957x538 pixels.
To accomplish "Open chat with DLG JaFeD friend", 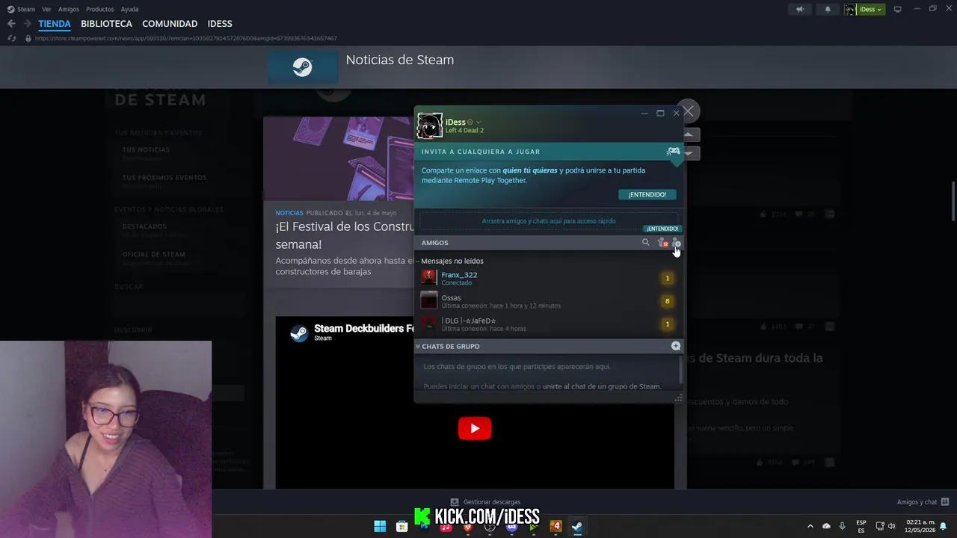I will (548, 324).
